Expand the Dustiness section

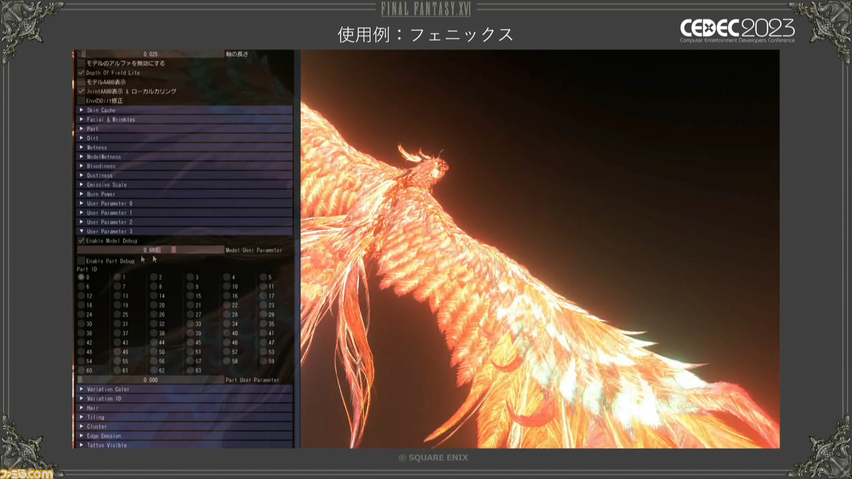point(184,175)
